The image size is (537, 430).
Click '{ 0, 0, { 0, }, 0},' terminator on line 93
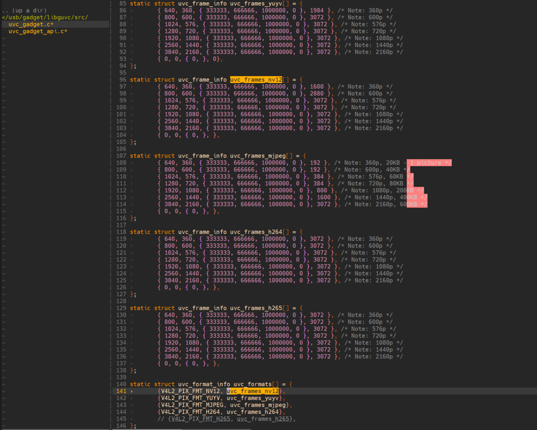click(190, 59)
